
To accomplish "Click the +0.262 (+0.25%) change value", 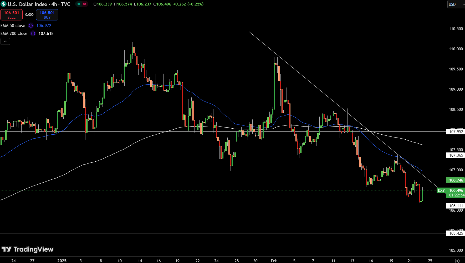I will pyautogui.click(x=188, y=4).
